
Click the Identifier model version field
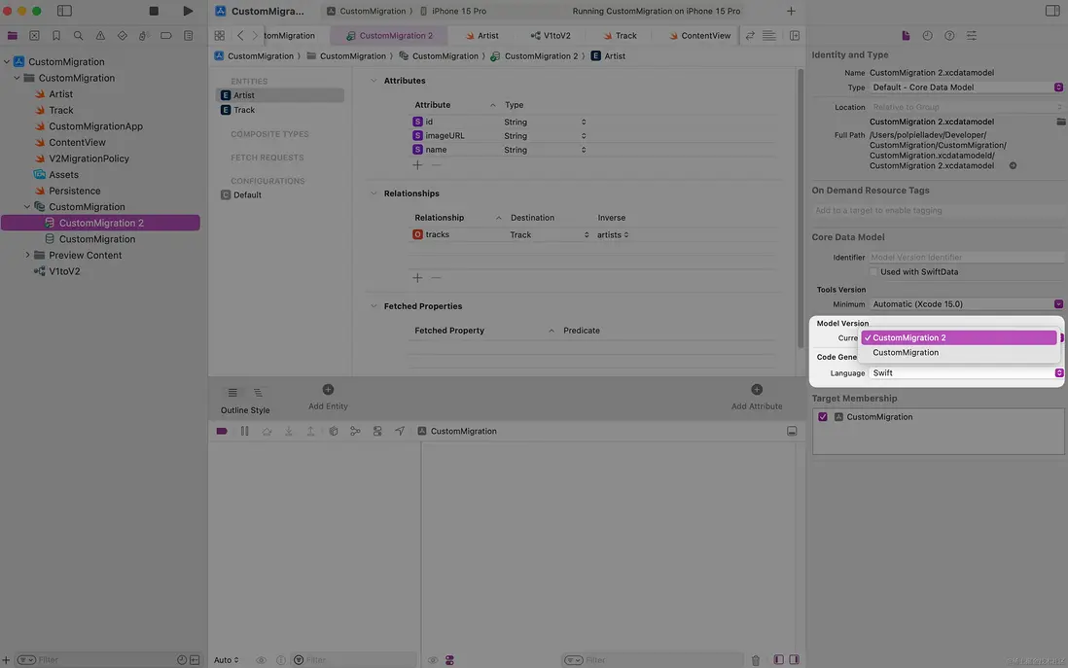967,258
